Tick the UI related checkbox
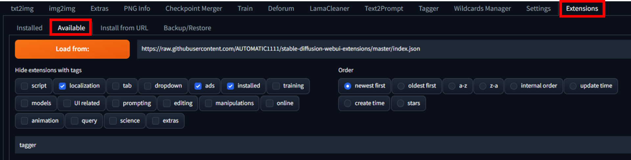Image resolution: width=631 pixels, height=160 pixels. click(67, 103)
